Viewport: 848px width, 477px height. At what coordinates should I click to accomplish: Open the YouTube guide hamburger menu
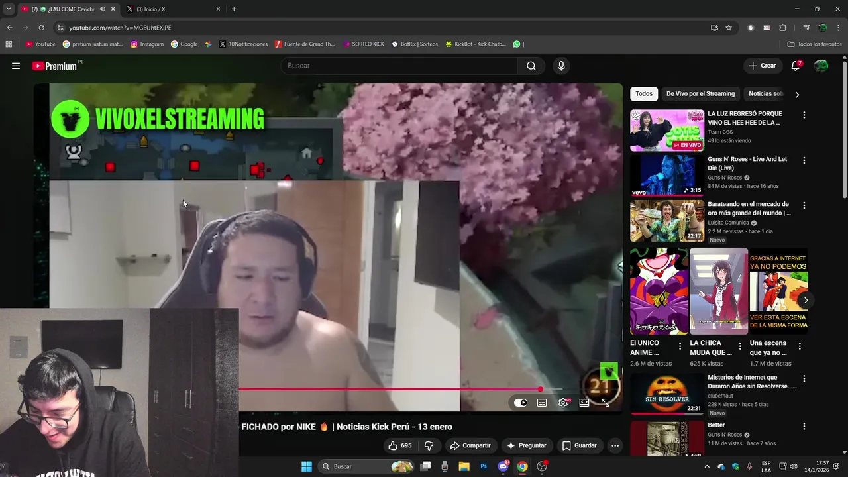(16, 66)
